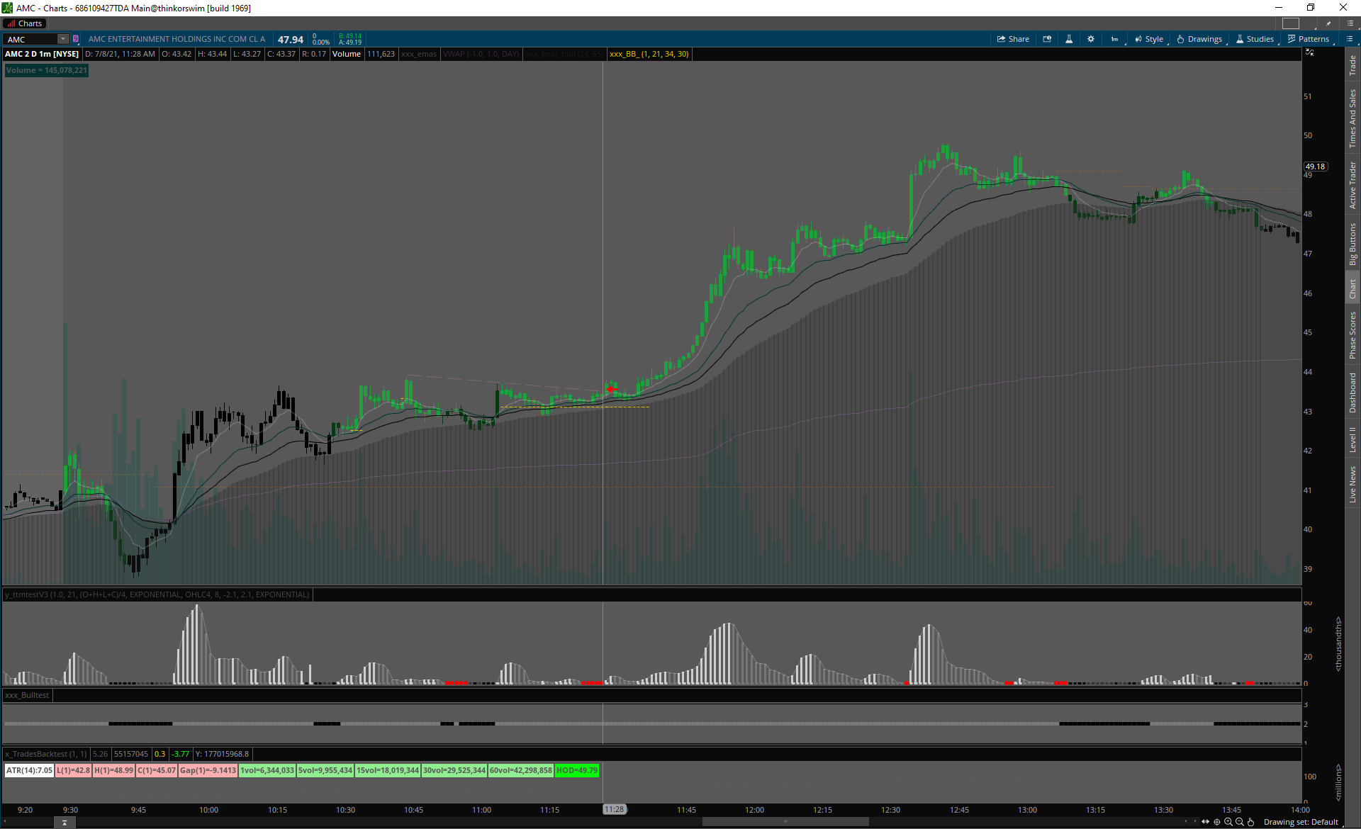Click the purple link-color symbol badge
The image size is (1361, 829).
pos(76,39)
